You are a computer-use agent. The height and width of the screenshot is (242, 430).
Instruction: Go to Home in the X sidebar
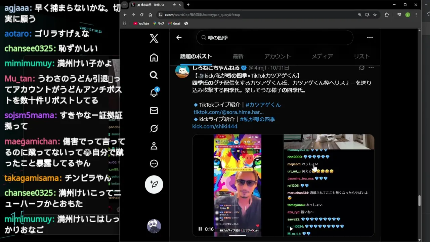[154, 57]
